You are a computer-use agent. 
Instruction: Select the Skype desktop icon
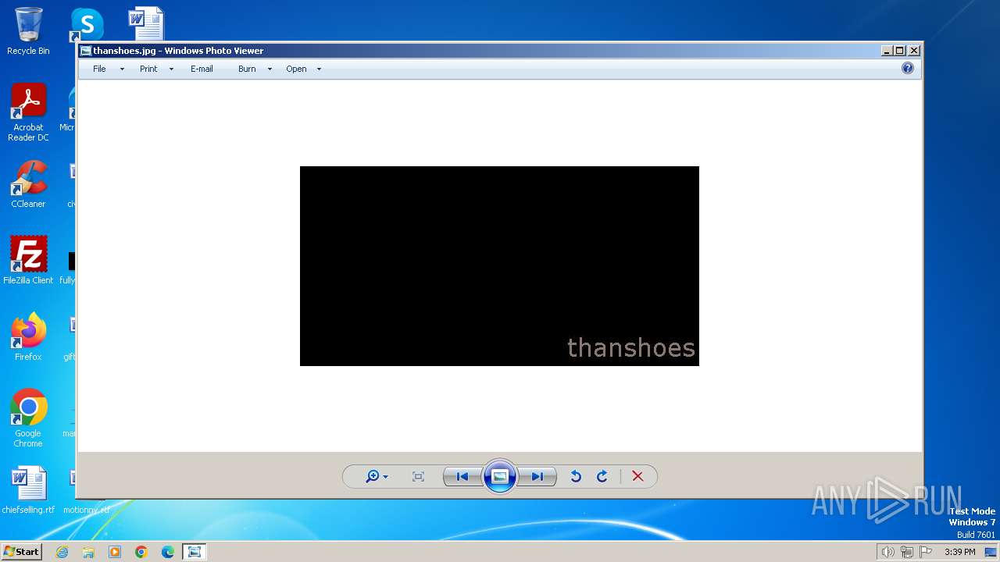(86, 25)
